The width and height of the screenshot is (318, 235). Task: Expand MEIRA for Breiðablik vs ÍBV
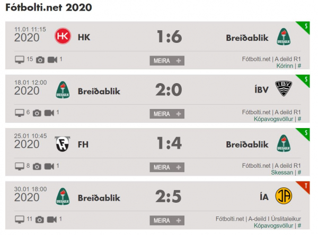(x=167, y=114)
